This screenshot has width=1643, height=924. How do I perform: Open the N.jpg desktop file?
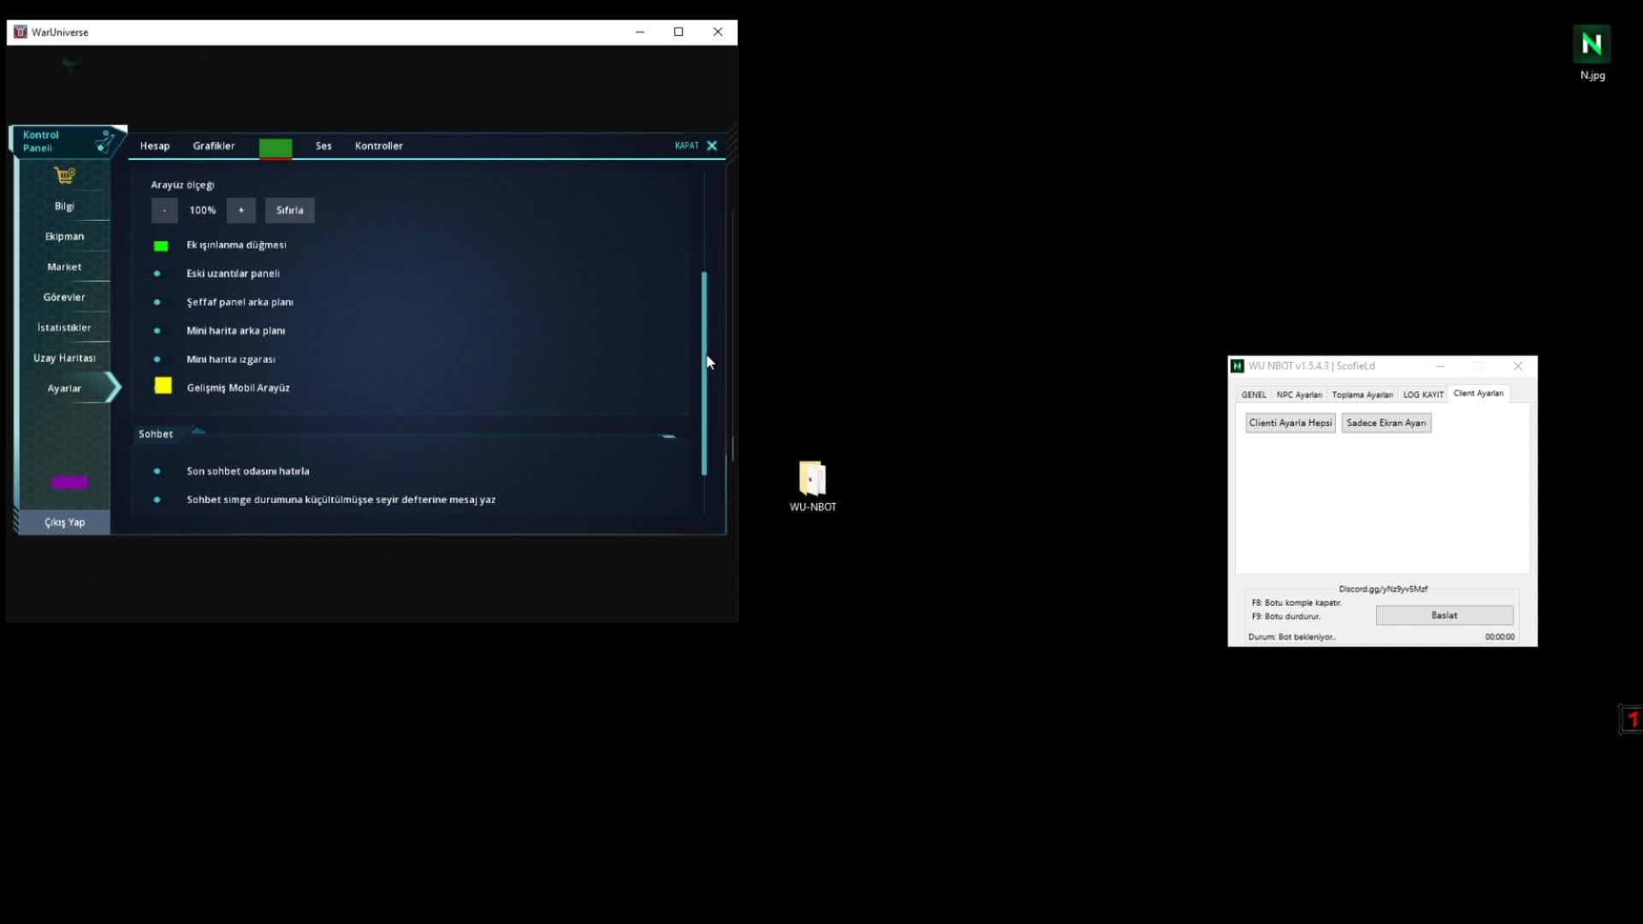click(1592, 44)
